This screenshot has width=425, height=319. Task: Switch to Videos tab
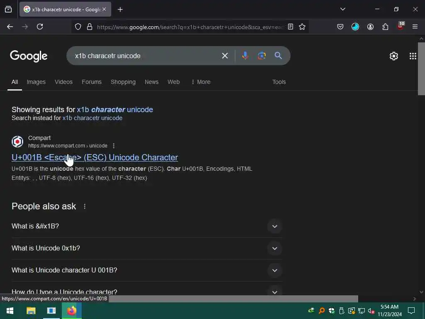point(64,82)
